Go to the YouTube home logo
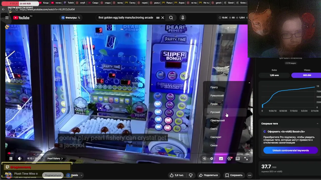321x180 pixels. [x=21, y=17]
